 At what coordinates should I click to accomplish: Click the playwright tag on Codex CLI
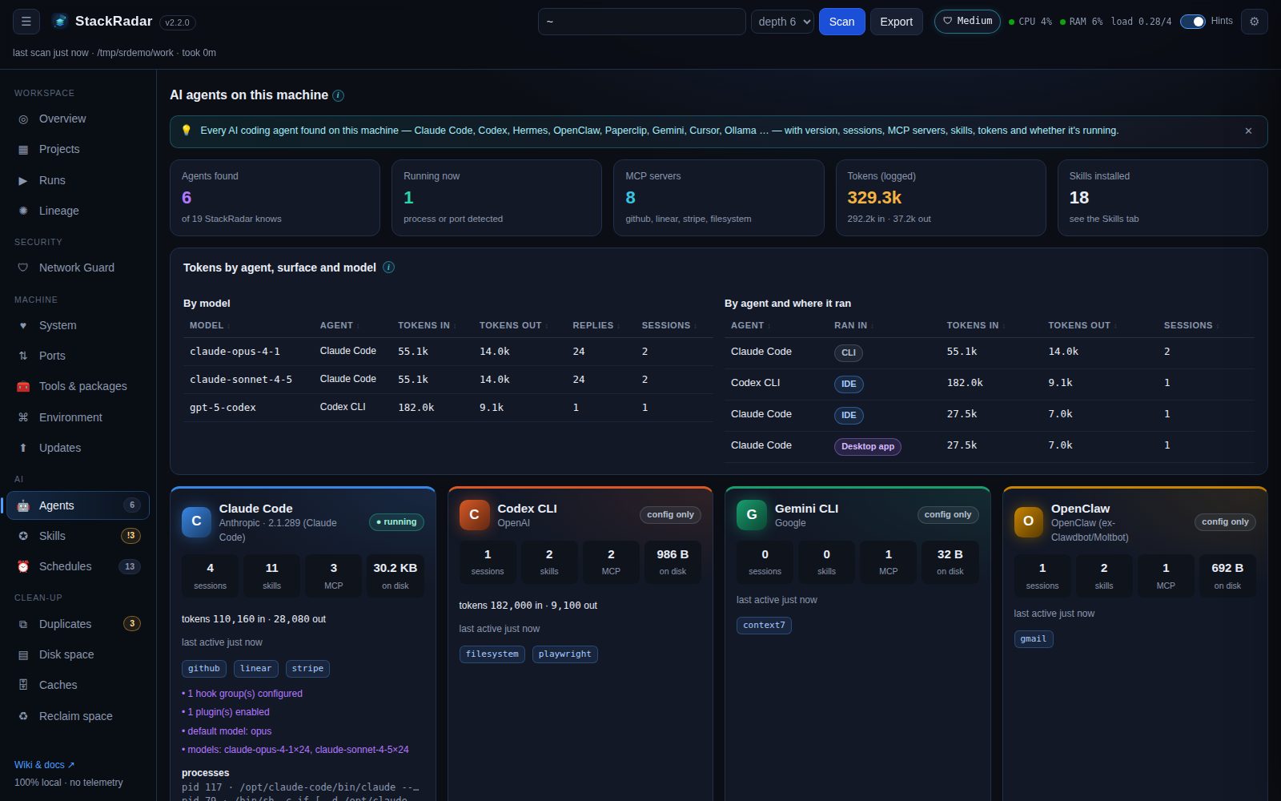[x=564, y=654]
